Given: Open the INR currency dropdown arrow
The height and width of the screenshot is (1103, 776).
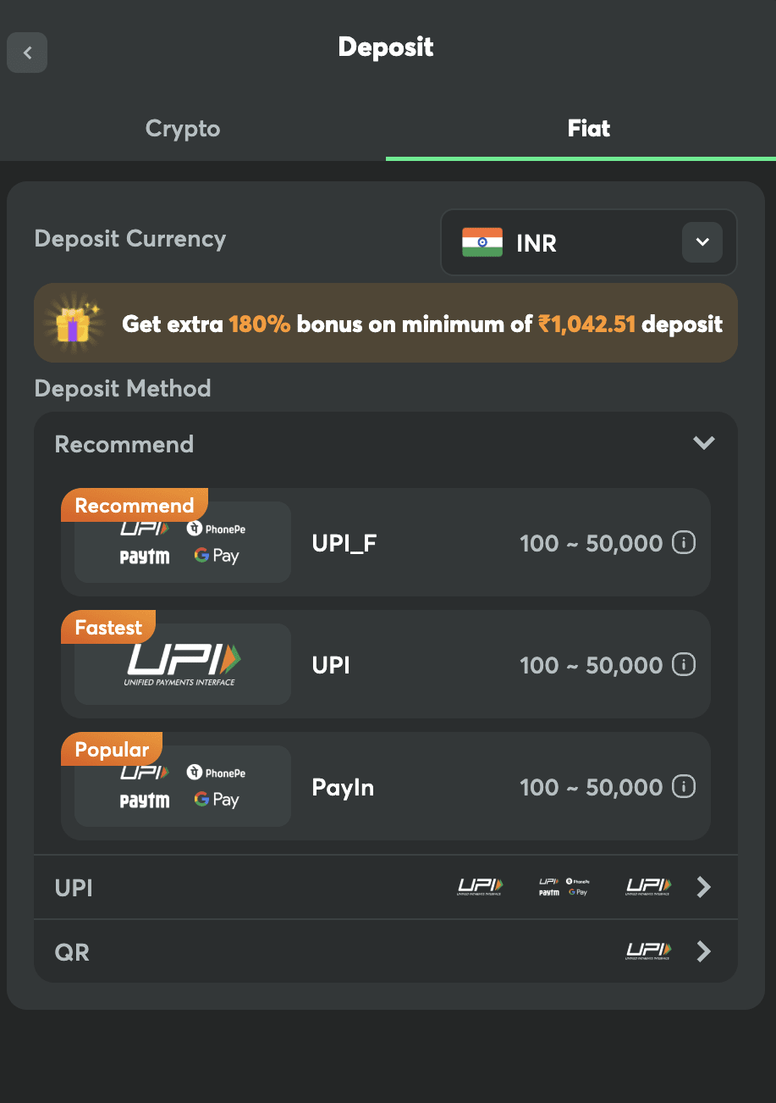Looking at the screenshot, I should pos(702,242).
